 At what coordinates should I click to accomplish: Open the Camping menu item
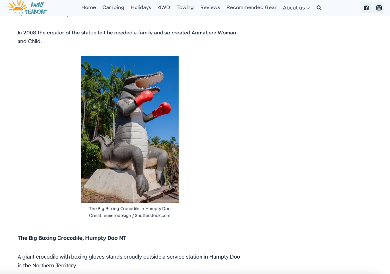[113, 7]
